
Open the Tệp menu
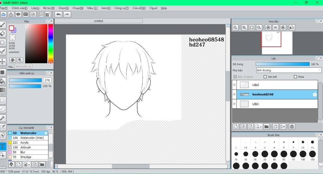pos(4,8)
